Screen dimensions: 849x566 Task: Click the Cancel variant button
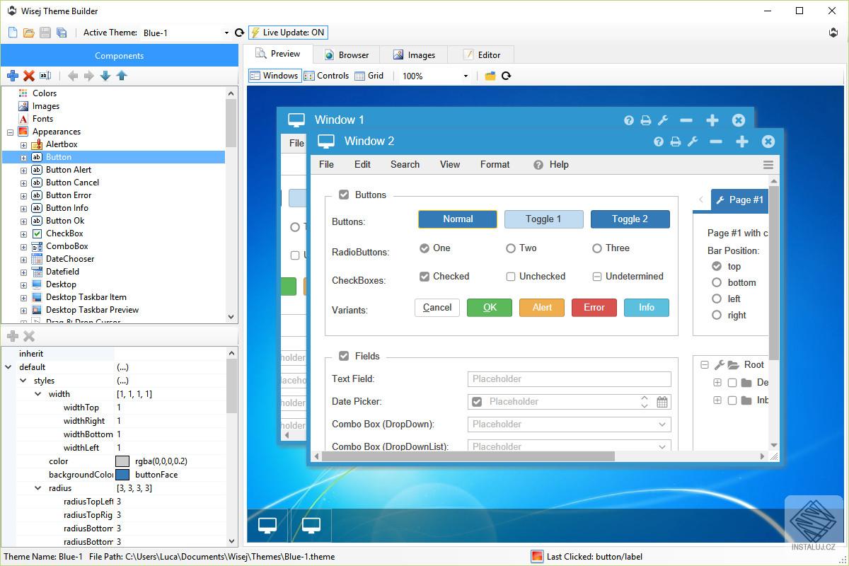coord(437,308)
